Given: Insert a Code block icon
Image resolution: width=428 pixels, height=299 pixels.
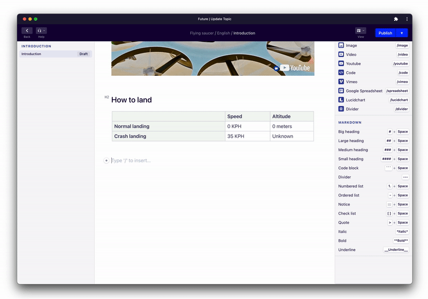Looking at the screenshot, I should 341,73.
